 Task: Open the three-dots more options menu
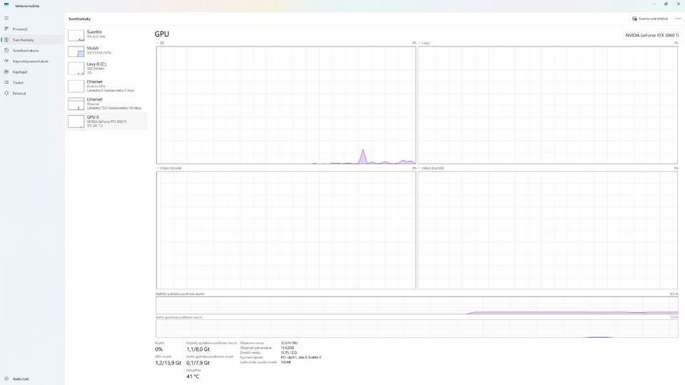[678, 19]
